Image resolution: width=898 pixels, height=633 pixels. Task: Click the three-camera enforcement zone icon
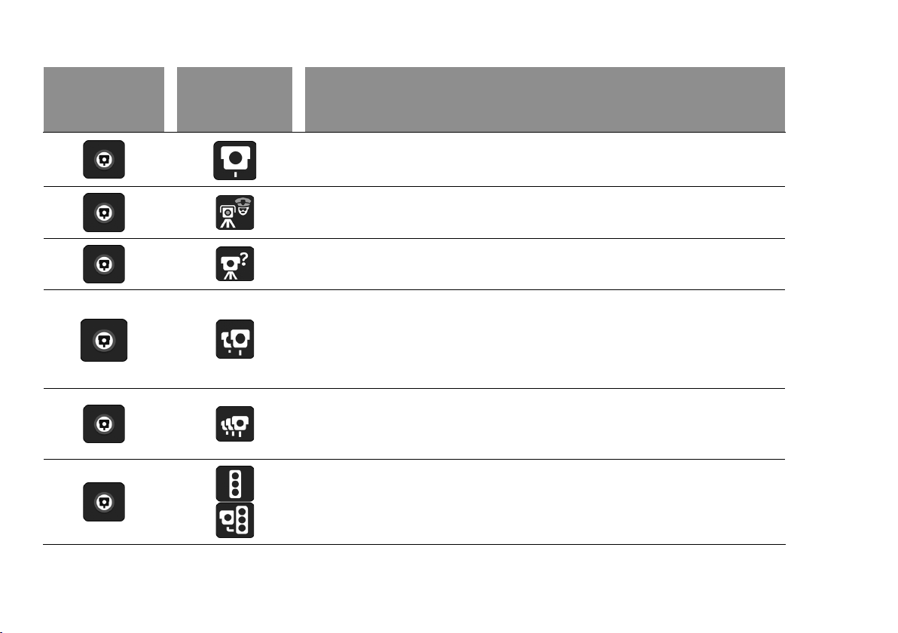(x=235, y=424)
